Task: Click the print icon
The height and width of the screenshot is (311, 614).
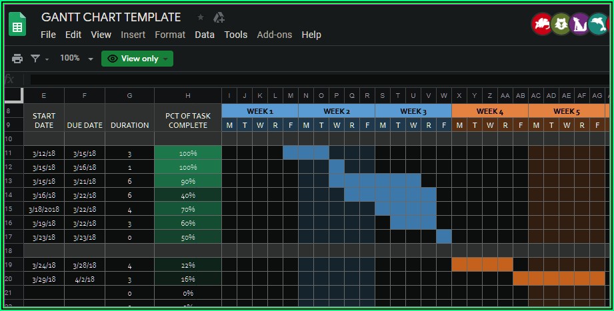Action: click(x=17, y=59)
